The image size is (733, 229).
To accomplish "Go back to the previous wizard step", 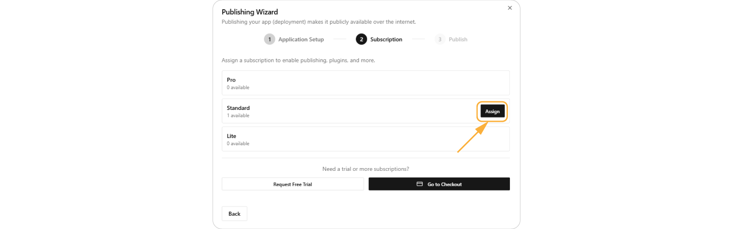I will (235, 214).
